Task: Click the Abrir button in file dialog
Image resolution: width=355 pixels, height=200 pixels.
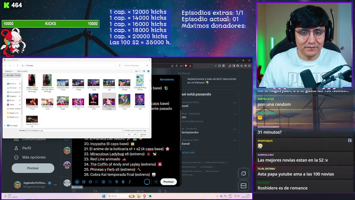Action: (129, 134)
